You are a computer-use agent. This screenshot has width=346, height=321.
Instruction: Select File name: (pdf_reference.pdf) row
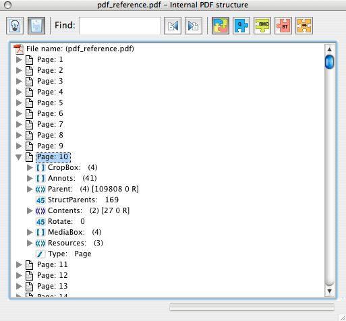point(80,49)
